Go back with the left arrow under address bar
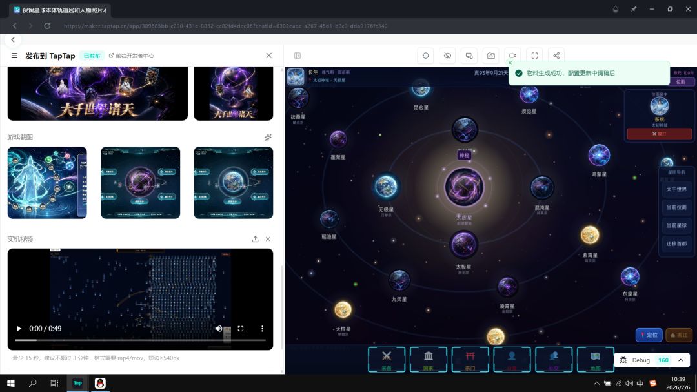This screenshot has width=697, height=392. 13,40
